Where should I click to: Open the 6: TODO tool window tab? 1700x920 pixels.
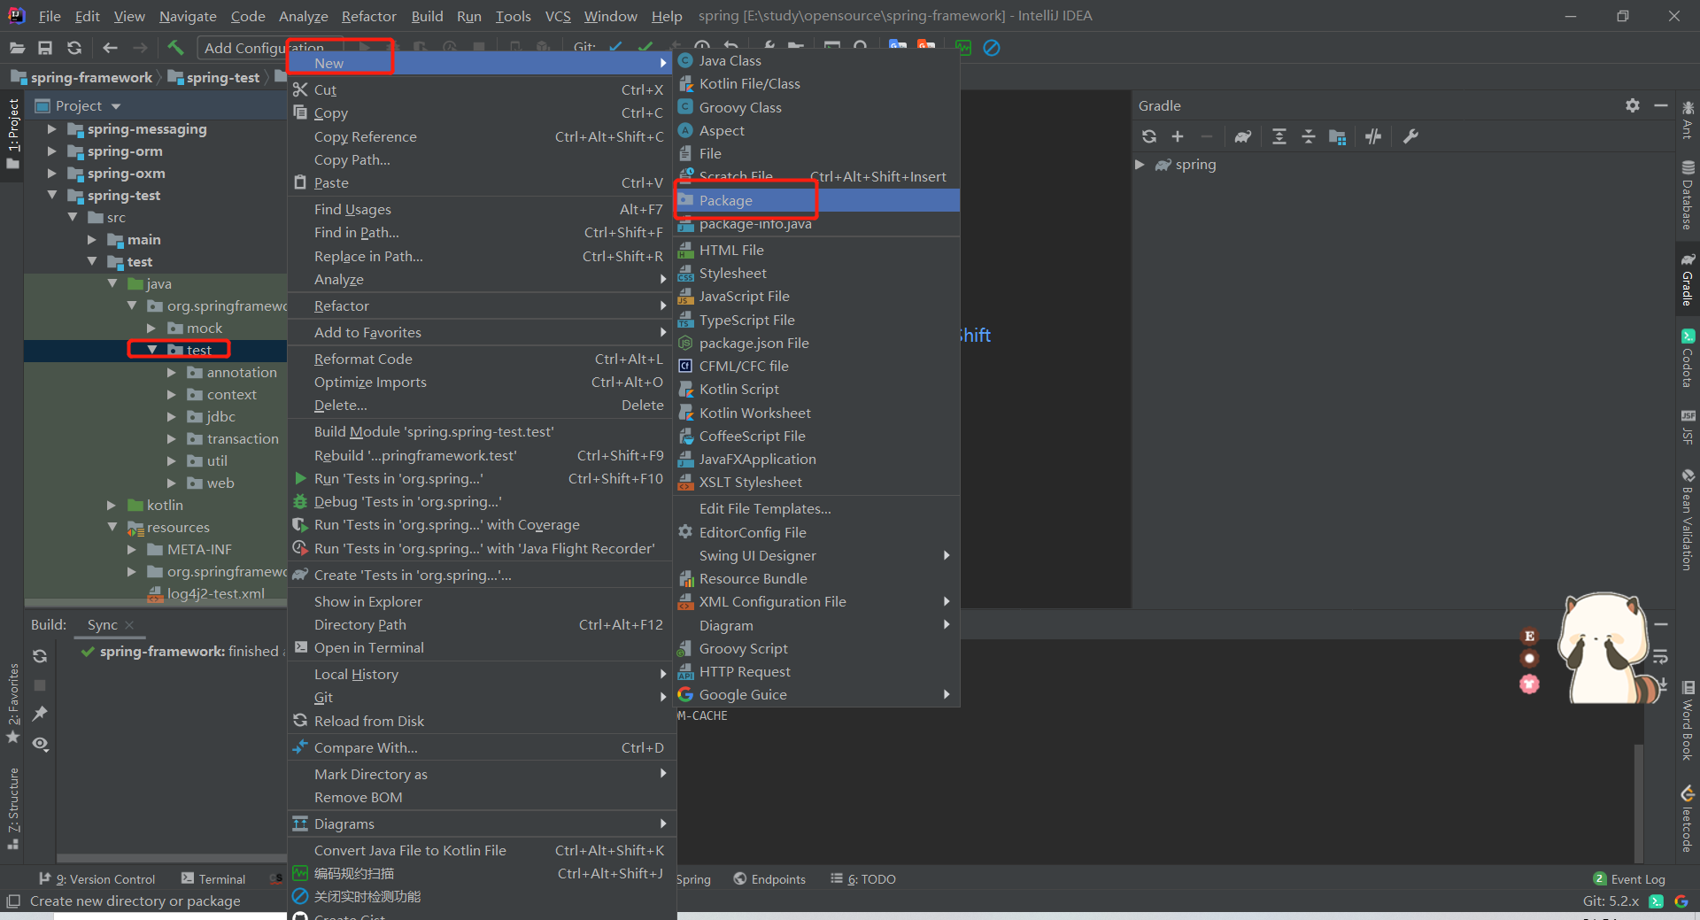863,879
